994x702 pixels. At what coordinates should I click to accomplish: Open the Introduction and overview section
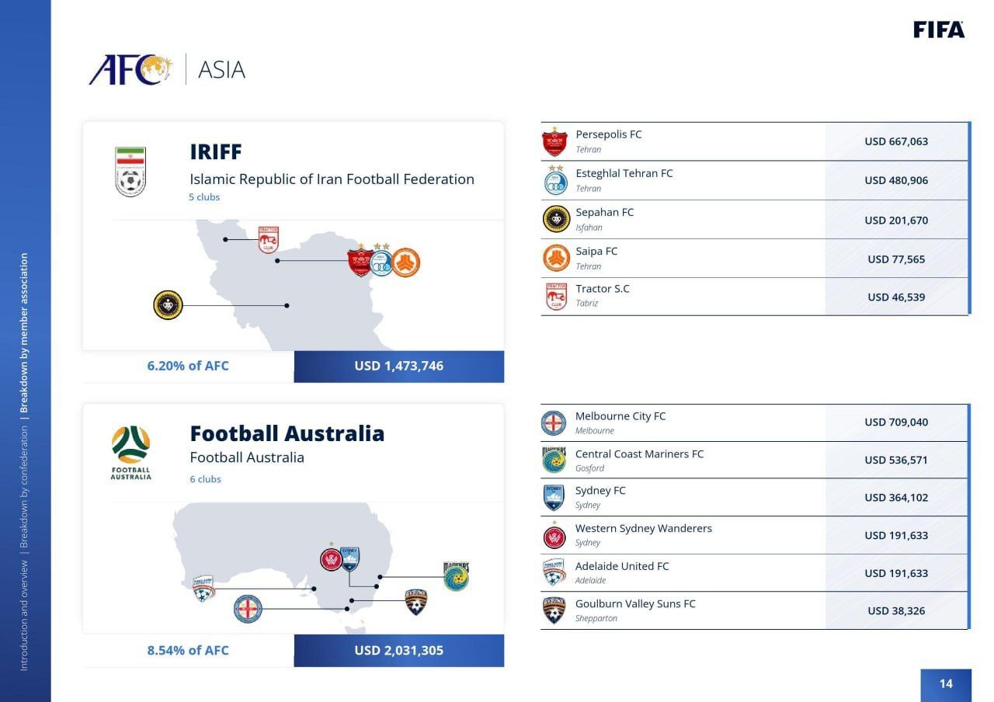tap(24, 614)
